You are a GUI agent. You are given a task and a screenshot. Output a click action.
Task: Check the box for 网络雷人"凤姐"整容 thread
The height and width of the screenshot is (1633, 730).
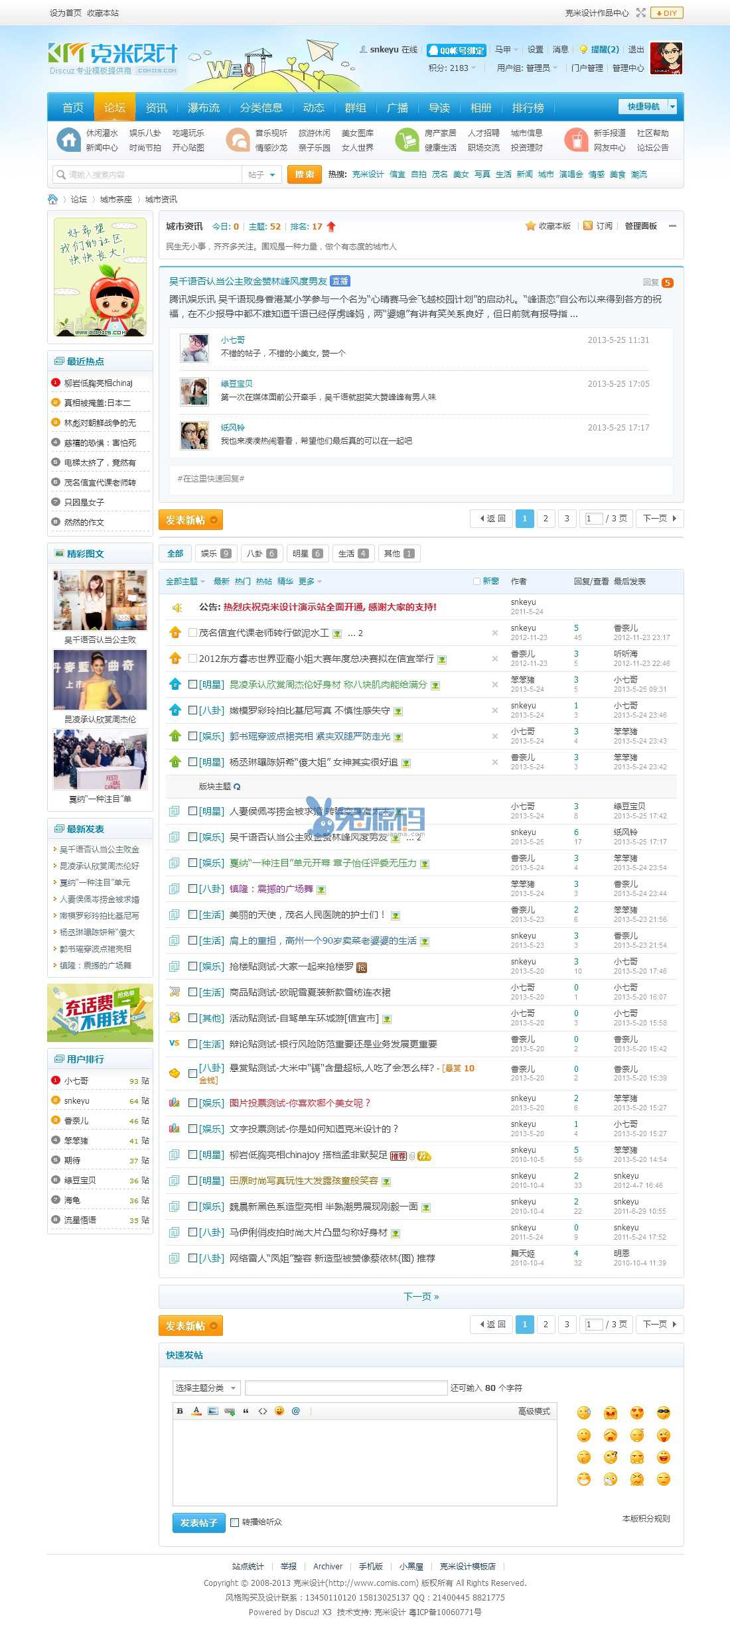point(192,1258)
